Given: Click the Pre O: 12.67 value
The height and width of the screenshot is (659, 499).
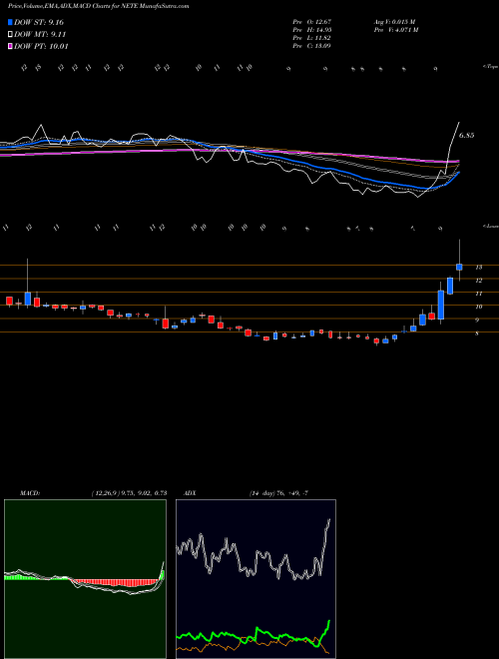Looking at the screenshot, I should point(312,21).
